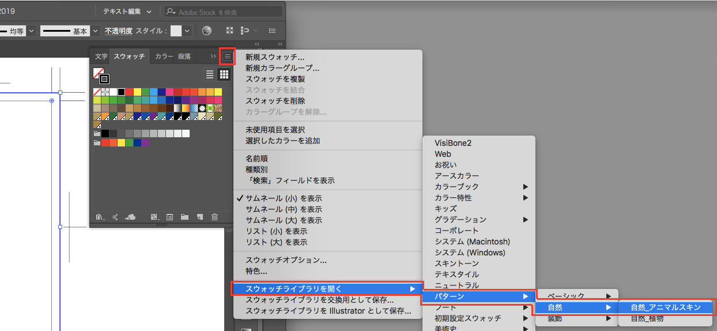
Task: Delete Swatch trash icon
Action: point(214,217)
